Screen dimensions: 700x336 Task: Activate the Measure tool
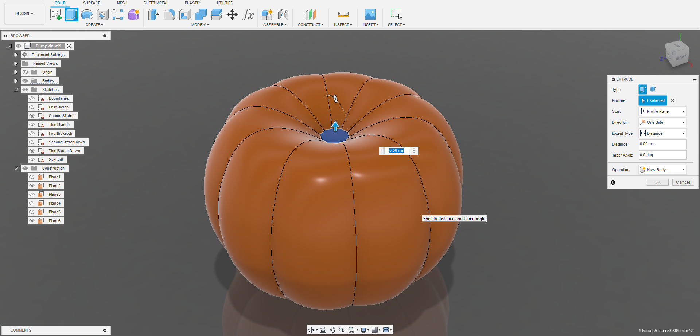point(343,15)
